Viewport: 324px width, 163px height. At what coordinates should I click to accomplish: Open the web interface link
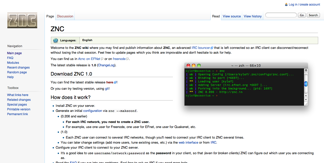(x=189, y=143)
